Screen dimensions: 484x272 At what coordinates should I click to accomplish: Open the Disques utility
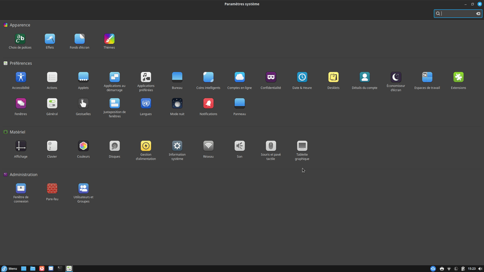click(x=115, y=150)
